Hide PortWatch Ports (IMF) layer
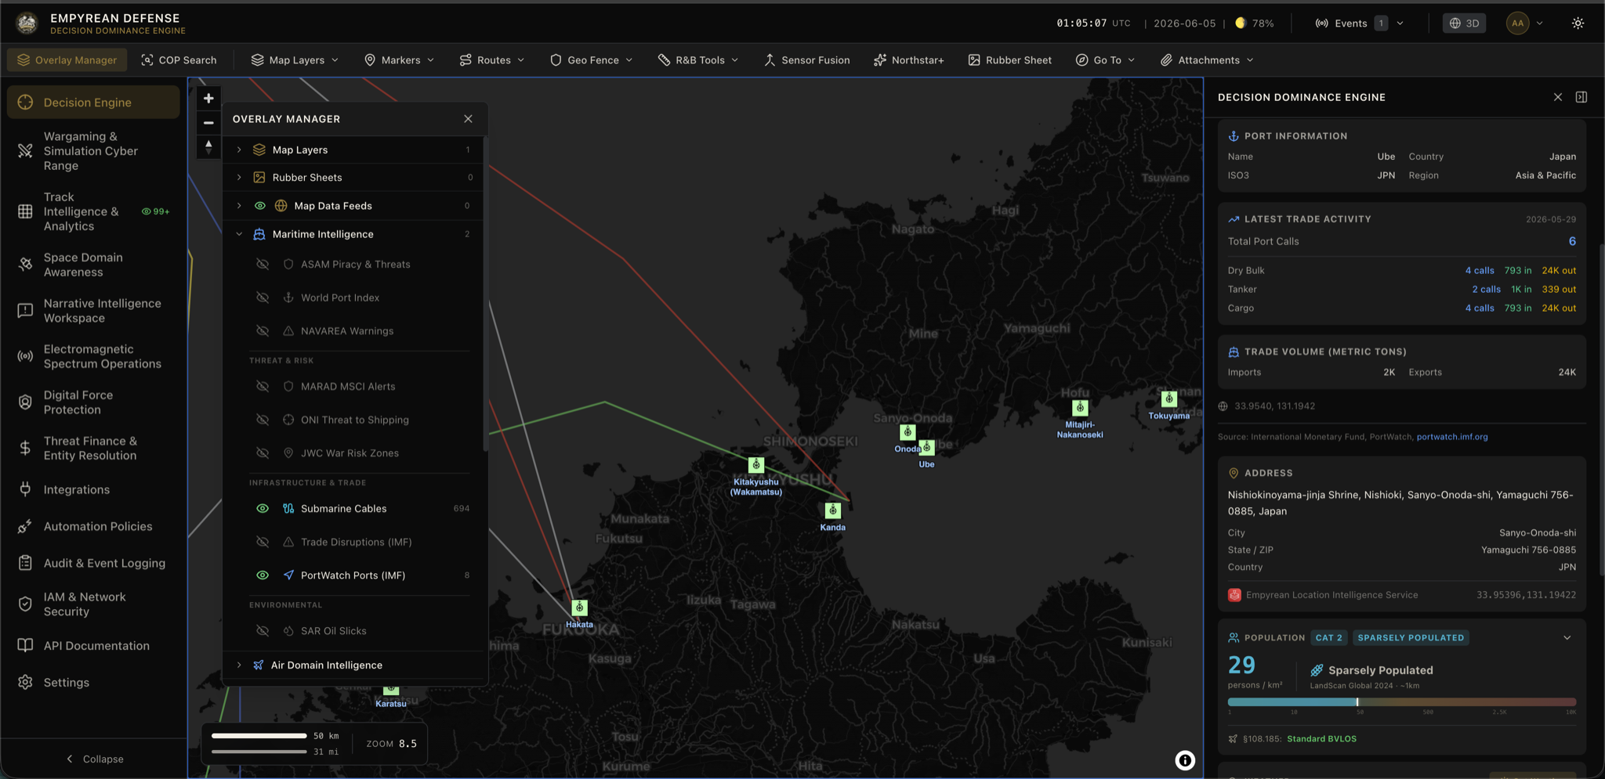1605x779 pixels. point(263,575)
